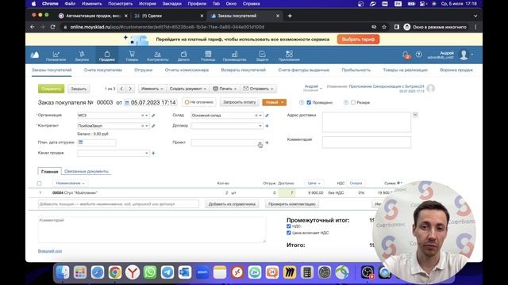Expand the Склад dropdown arrow
508x285 pixels.
click(x=260, y=116)
